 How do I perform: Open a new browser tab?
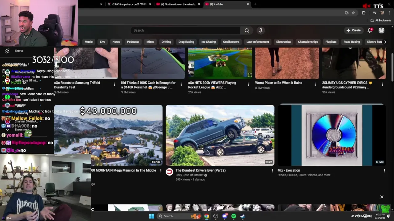point(255,4)
